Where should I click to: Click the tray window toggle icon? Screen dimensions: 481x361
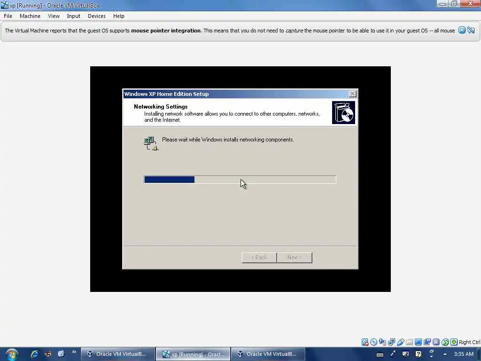[431, 353]
